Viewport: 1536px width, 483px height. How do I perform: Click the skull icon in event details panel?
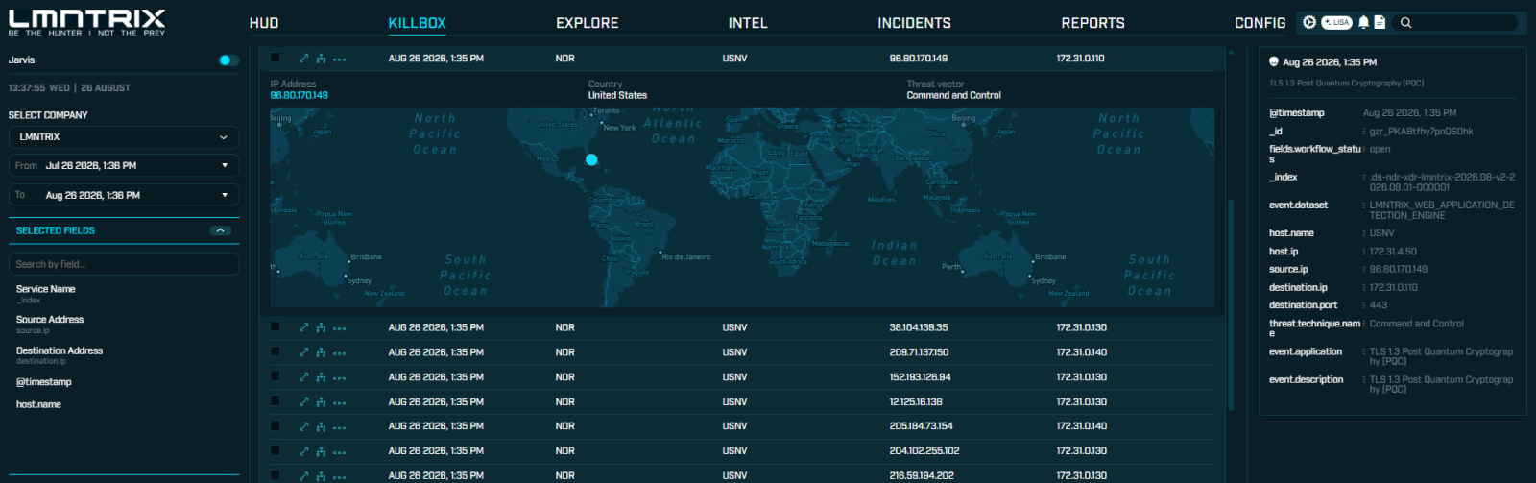pyautogui.click(x=1274, y=61)
